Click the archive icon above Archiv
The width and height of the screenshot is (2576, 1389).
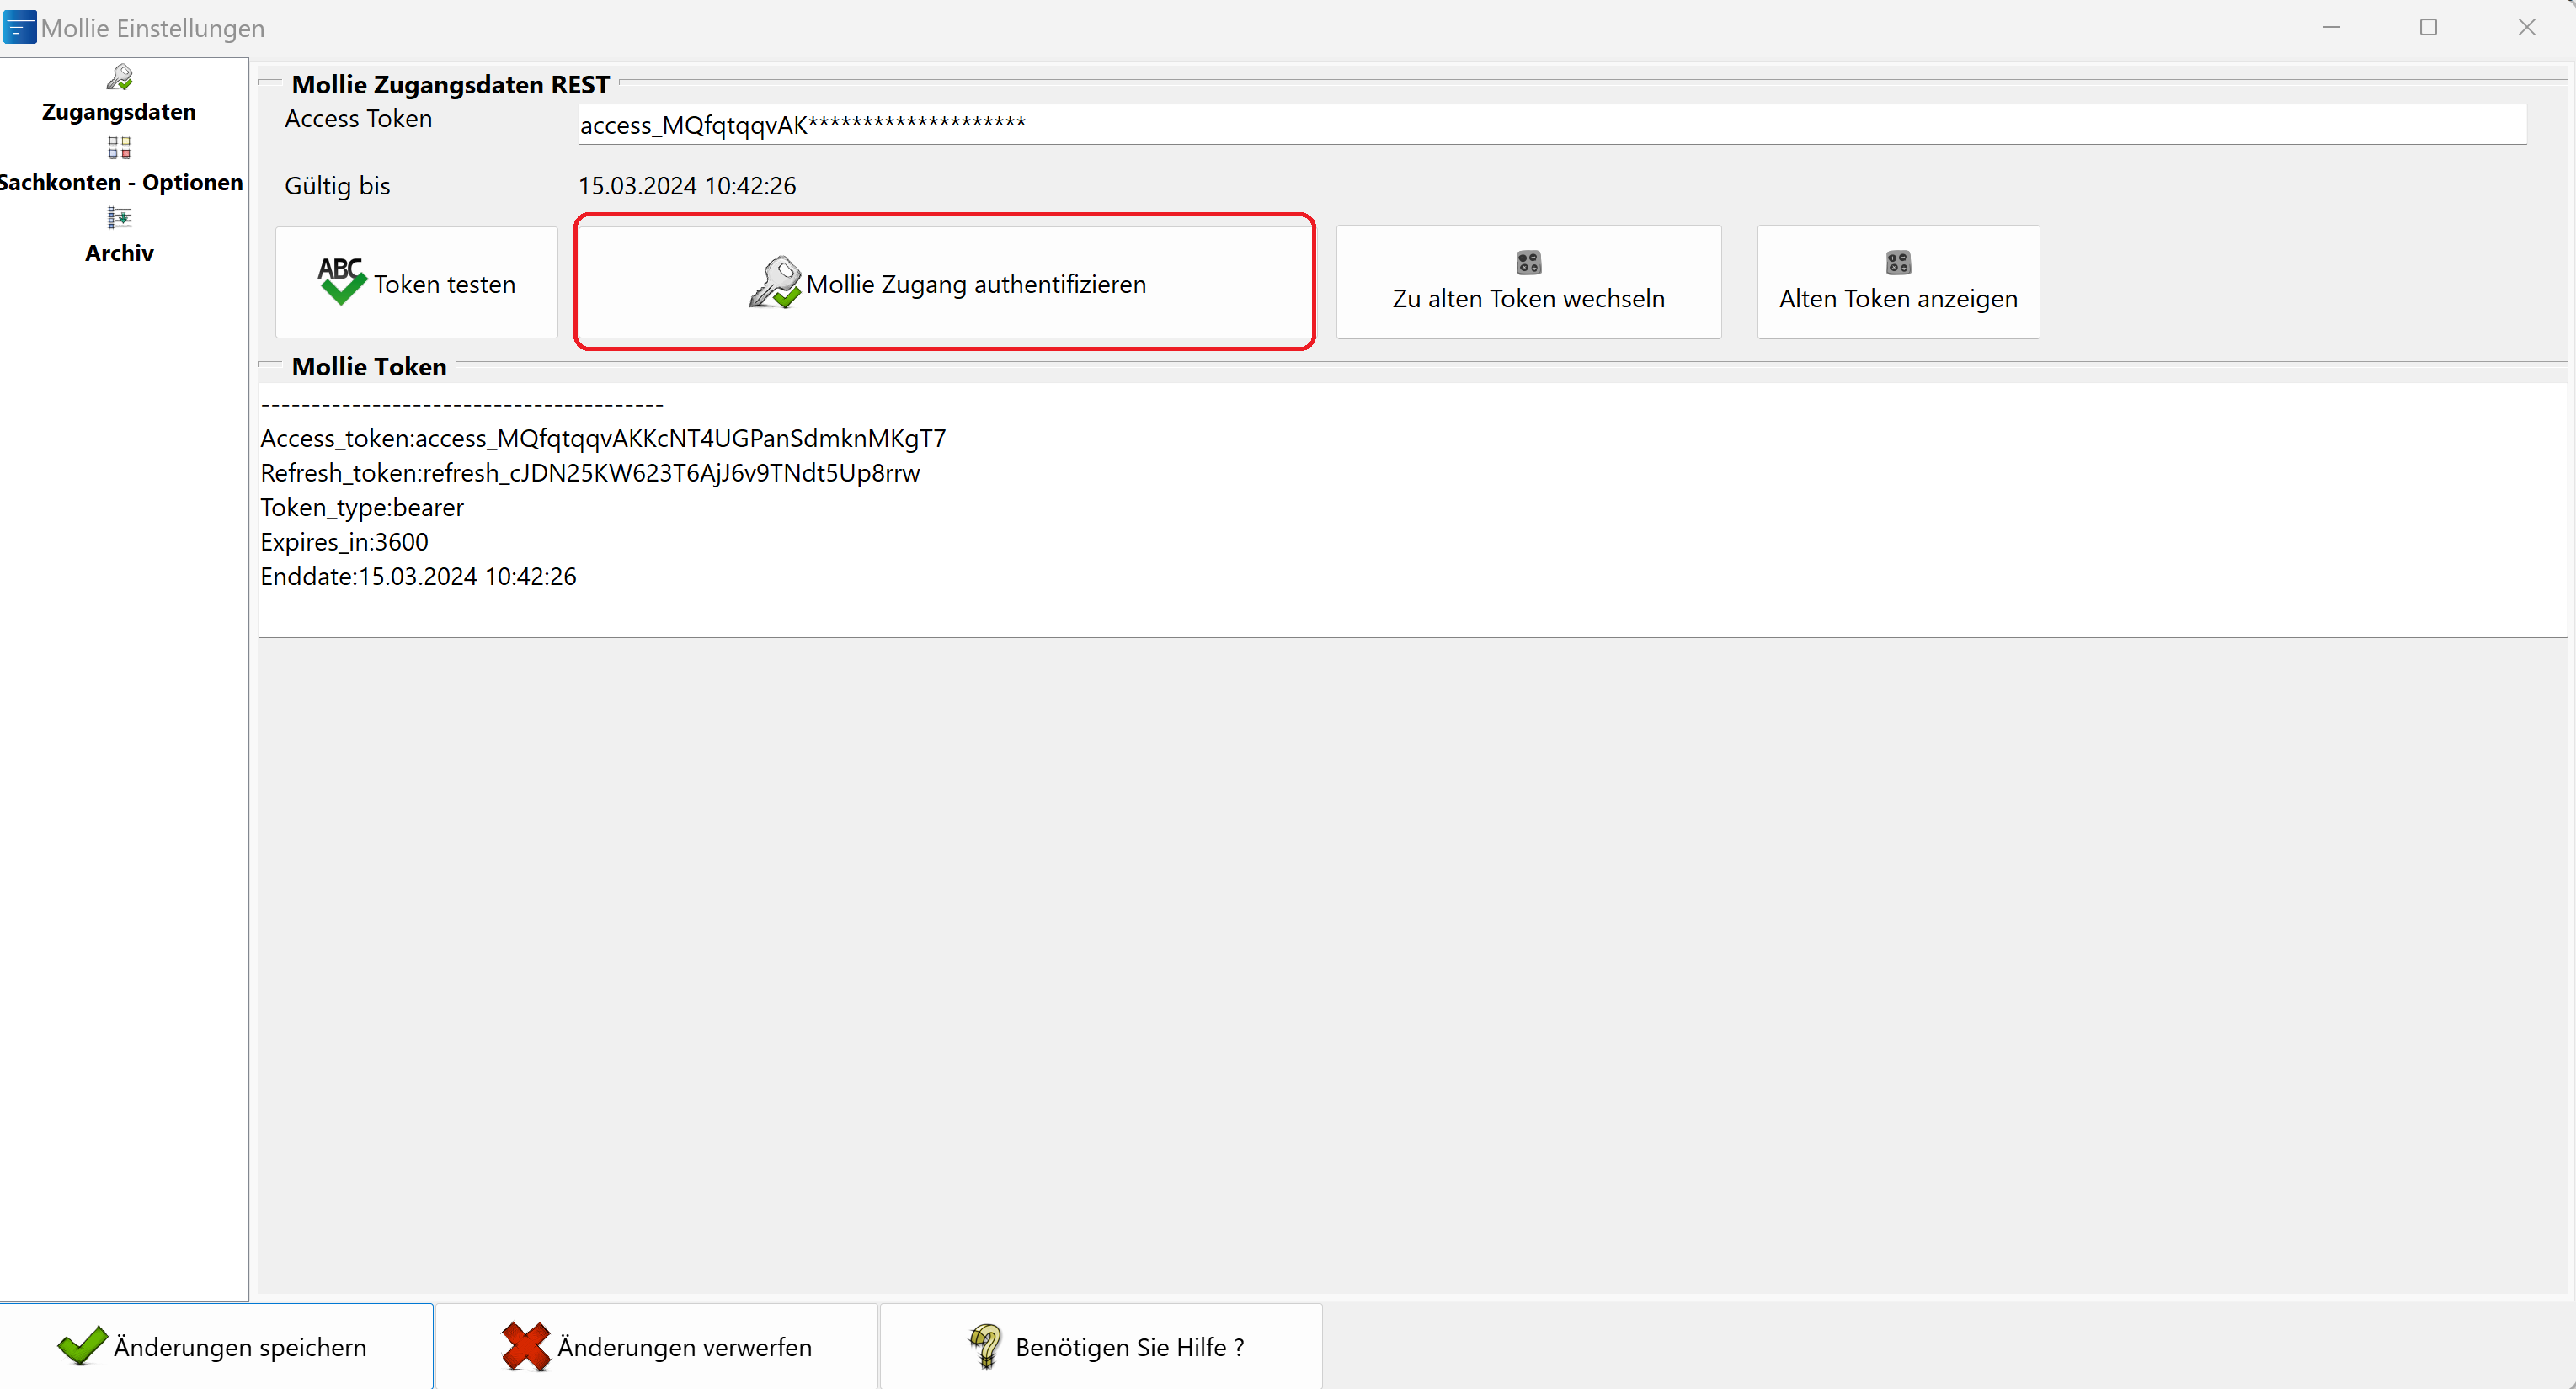pos(119,217)
